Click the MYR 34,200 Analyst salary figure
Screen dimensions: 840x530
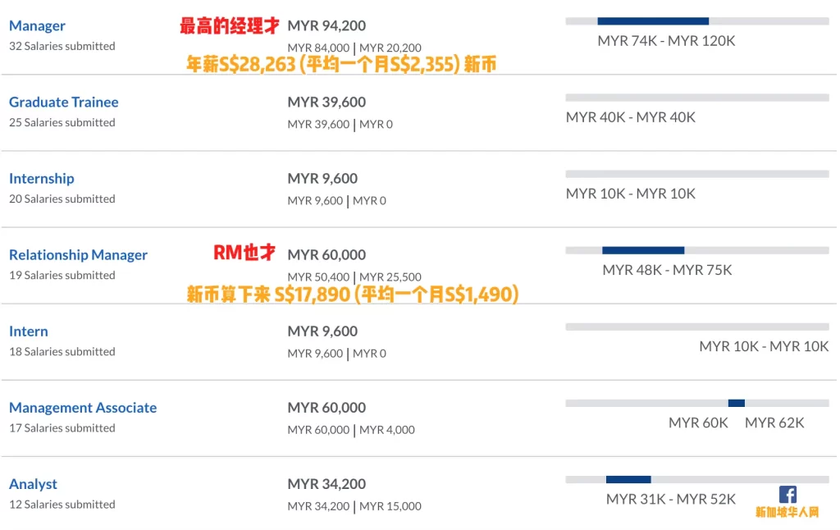tap(326, 484)
